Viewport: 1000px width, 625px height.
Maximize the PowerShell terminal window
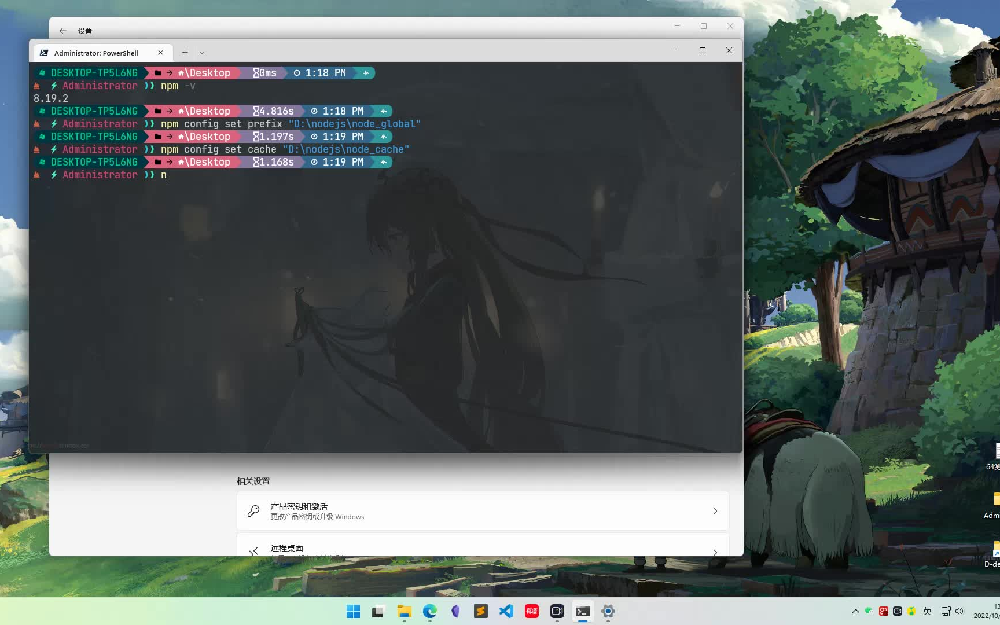click(703, 50)
